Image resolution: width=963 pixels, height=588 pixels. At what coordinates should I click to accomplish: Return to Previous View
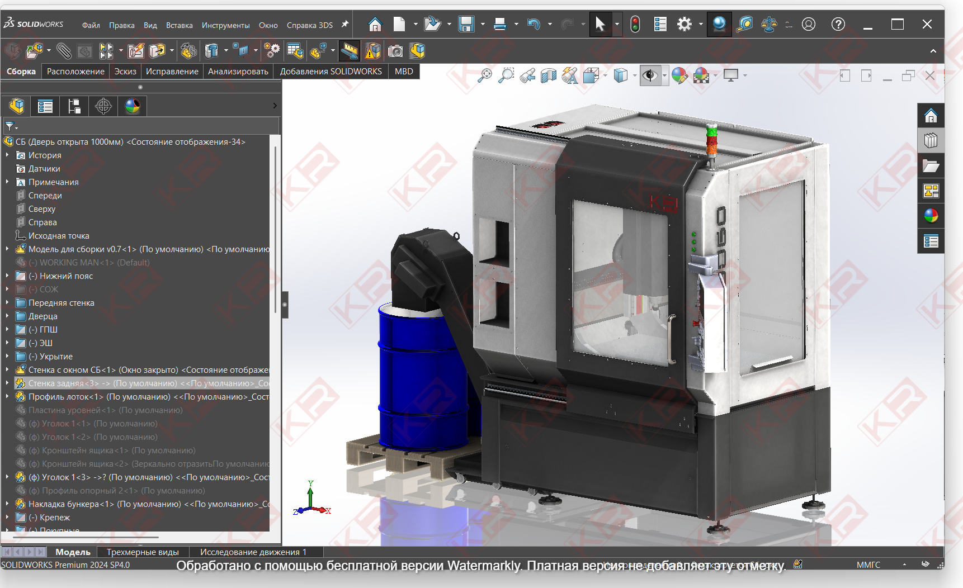pyautogui.click(x=527, y=75)
